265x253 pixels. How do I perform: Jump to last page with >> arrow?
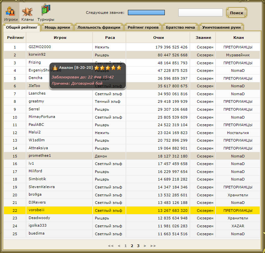153,246
